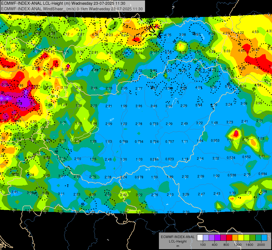The width and height of the screenshot is (272, 250).
Task: Click the wind shear value '0.724'
Action: 154,142
